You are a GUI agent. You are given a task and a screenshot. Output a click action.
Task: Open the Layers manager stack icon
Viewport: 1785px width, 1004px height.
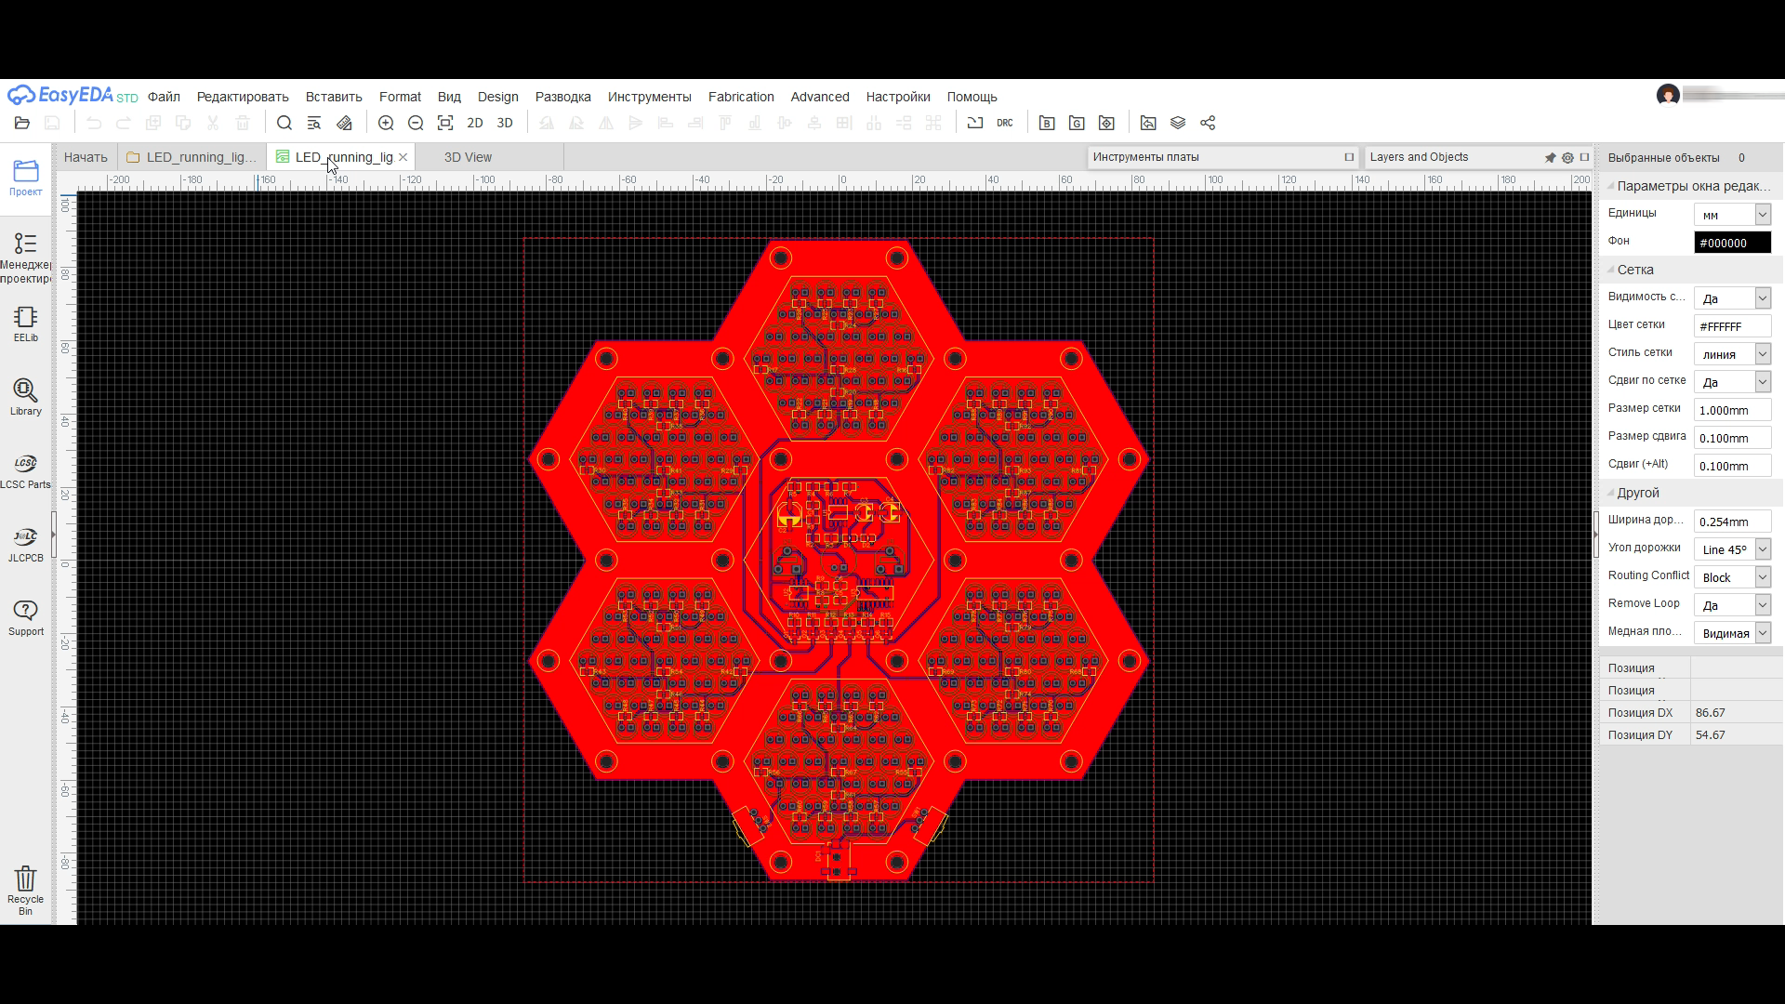(x=1178, y=123)
